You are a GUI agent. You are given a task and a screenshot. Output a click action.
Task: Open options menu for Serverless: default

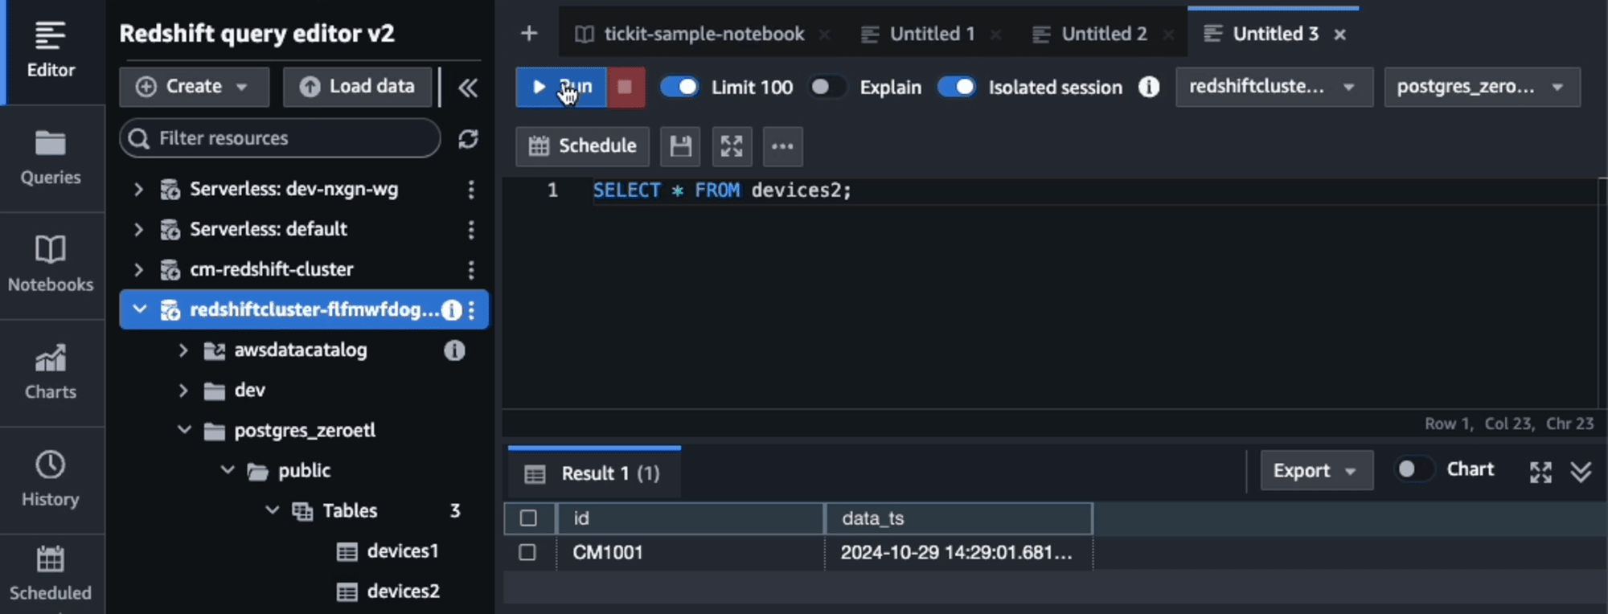[x=471, y=230]
